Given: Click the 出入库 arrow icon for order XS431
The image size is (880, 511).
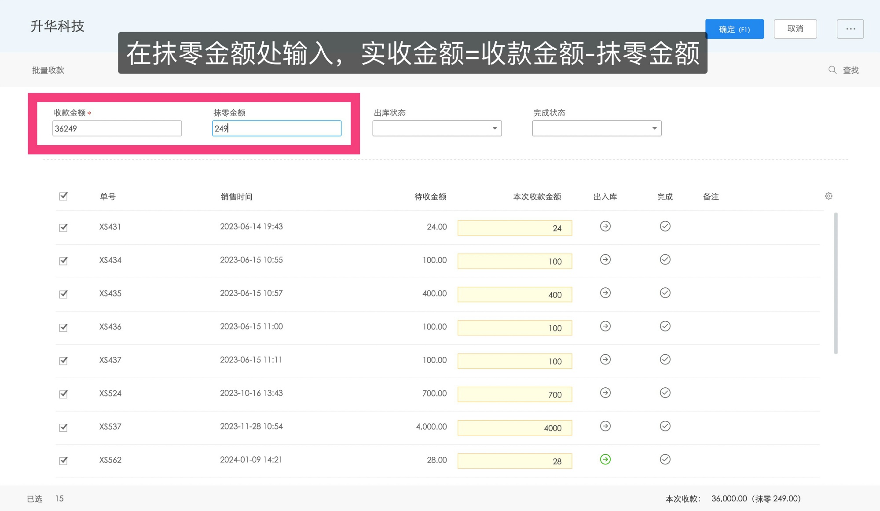Looking at the screenshot, I should [605, 226].
